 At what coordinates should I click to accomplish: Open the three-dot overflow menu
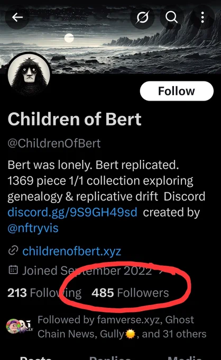point(202,17)
